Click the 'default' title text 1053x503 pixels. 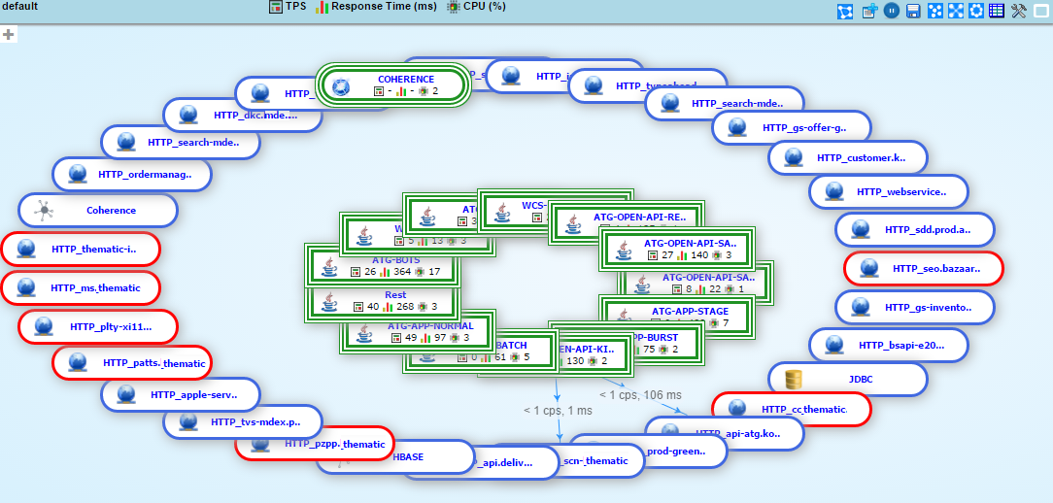point(20,6)
